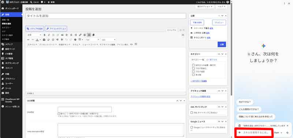
Task: Open the ショートコード dropdown in toolbar
Action: tap(90, 45)
